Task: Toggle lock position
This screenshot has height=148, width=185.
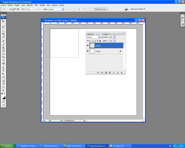Action: tap(98, 41)
